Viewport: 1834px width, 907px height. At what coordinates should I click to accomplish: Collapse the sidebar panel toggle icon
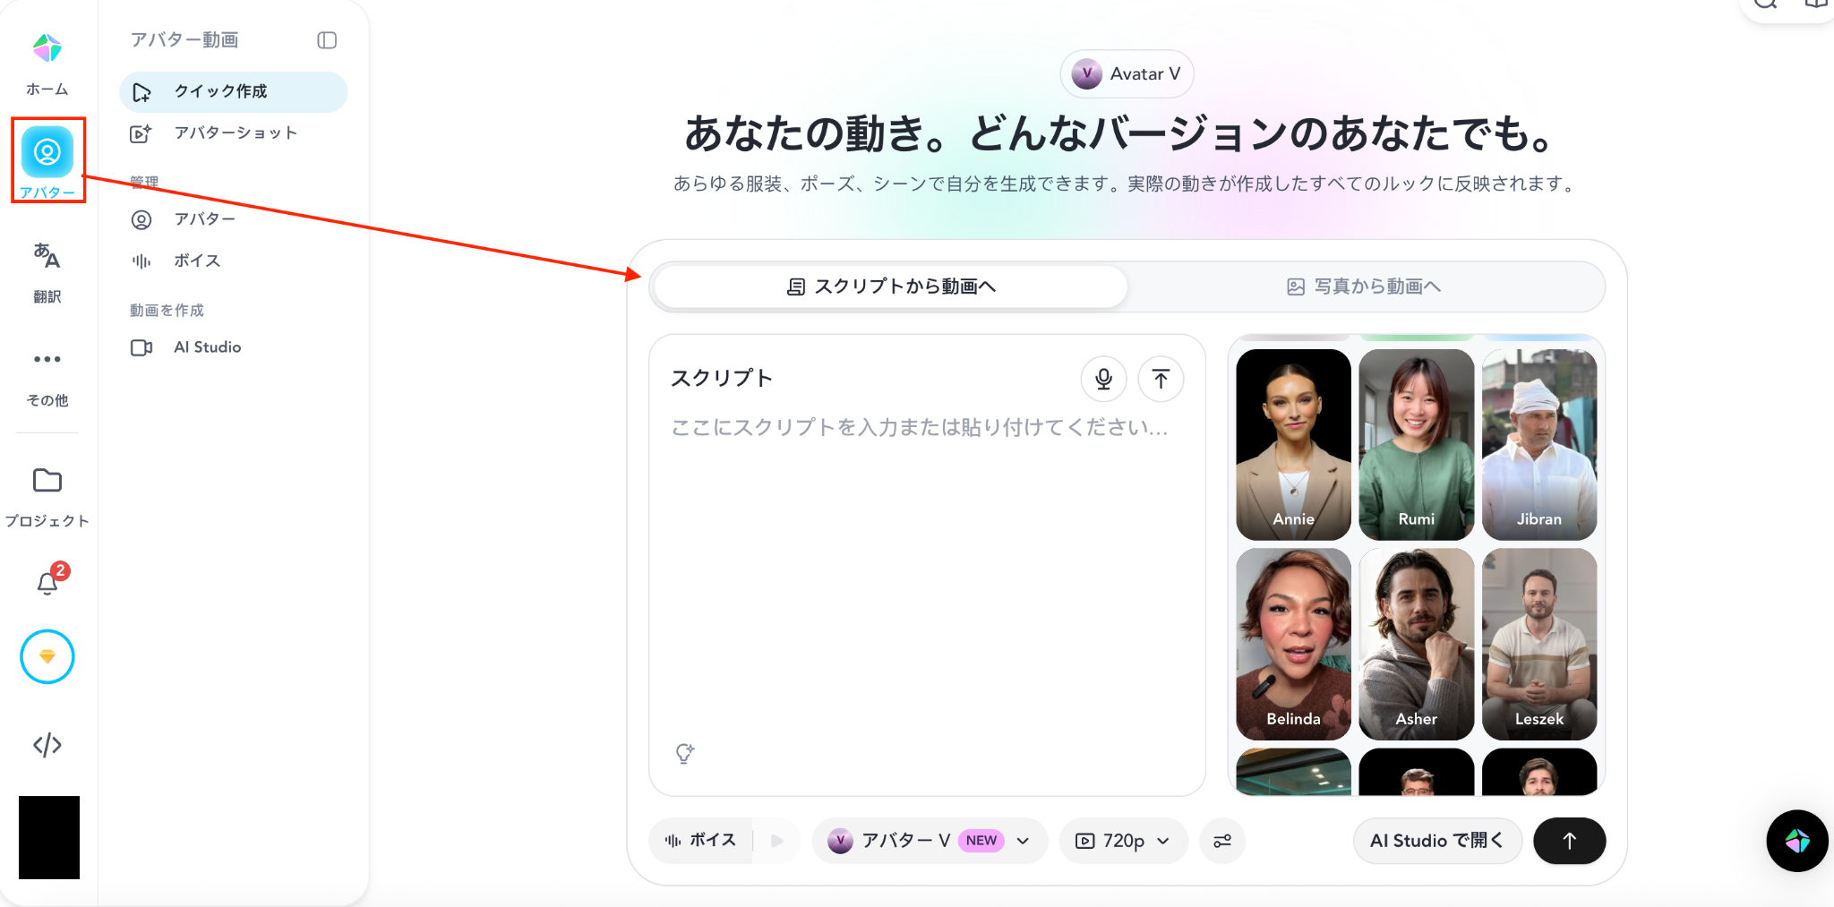327,40
